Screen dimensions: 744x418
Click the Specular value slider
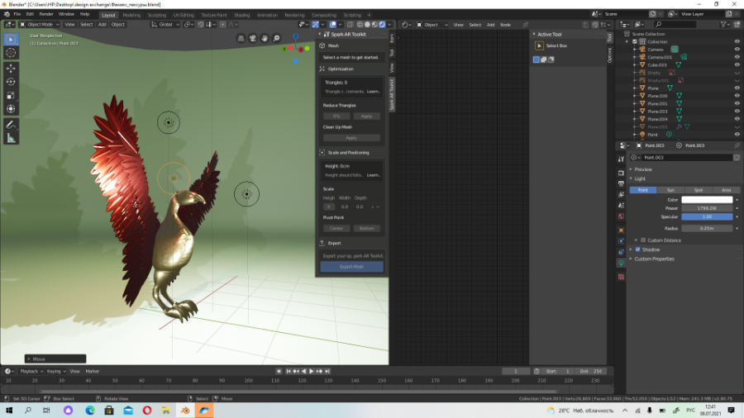point(707,217)
